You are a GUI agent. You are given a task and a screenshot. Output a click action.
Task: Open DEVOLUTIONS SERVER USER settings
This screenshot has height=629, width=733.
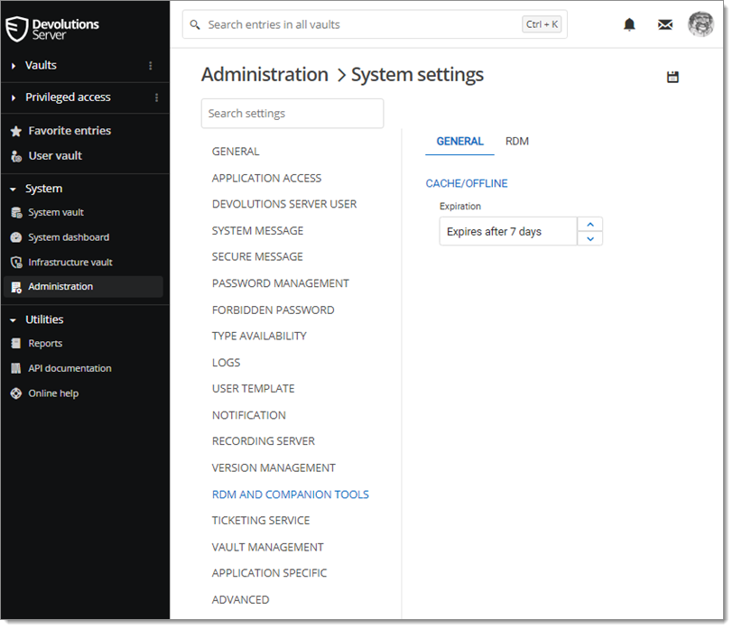[x=283, y=204]
